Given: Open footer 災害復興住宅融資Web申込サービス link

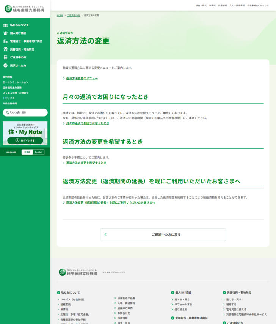Looking at the screenshot, I should (x=246, y=314).
